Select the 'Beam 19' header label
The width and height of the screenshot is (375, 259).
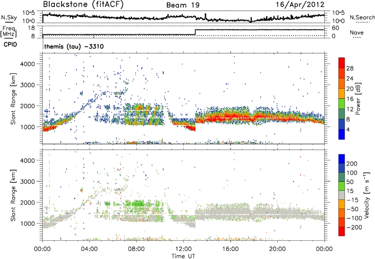(x=183, y=5)
